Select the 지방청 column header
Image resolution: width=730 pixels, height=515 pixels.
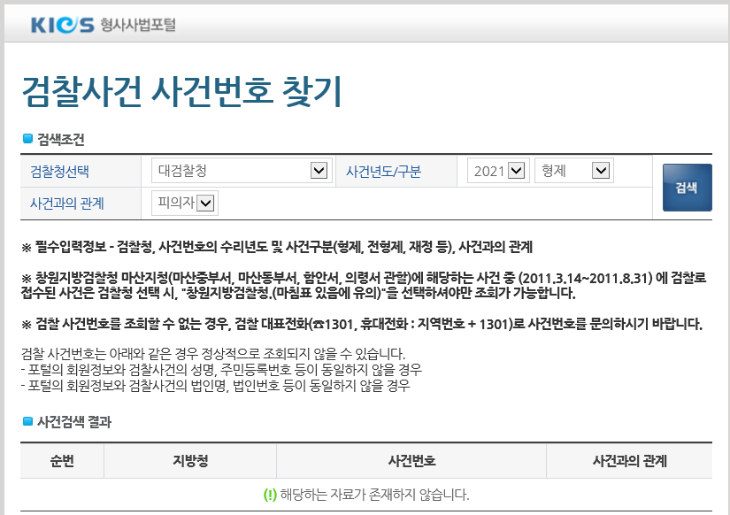[190, 461]
